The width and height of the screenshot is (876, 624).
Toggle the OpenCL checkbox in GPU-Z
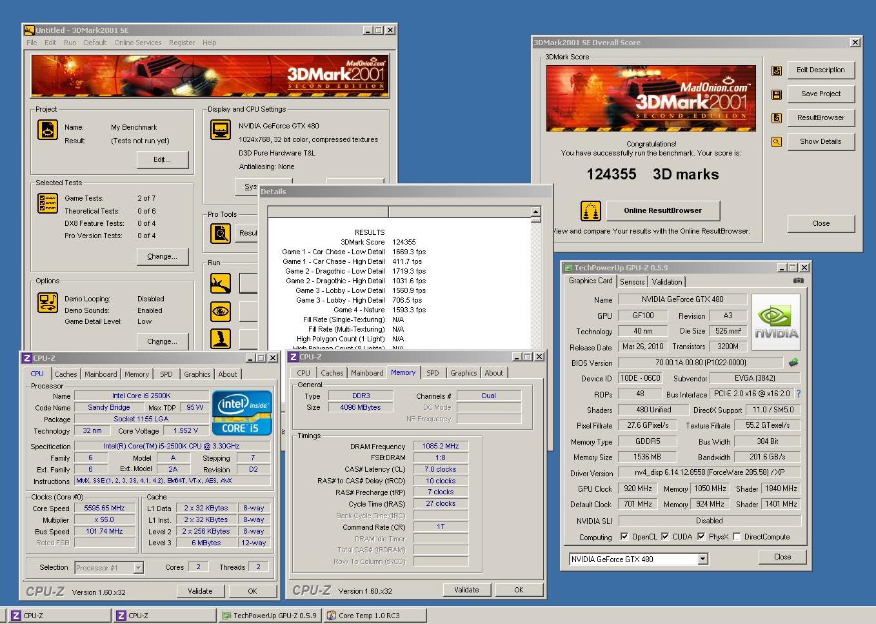tap(624, 537)
